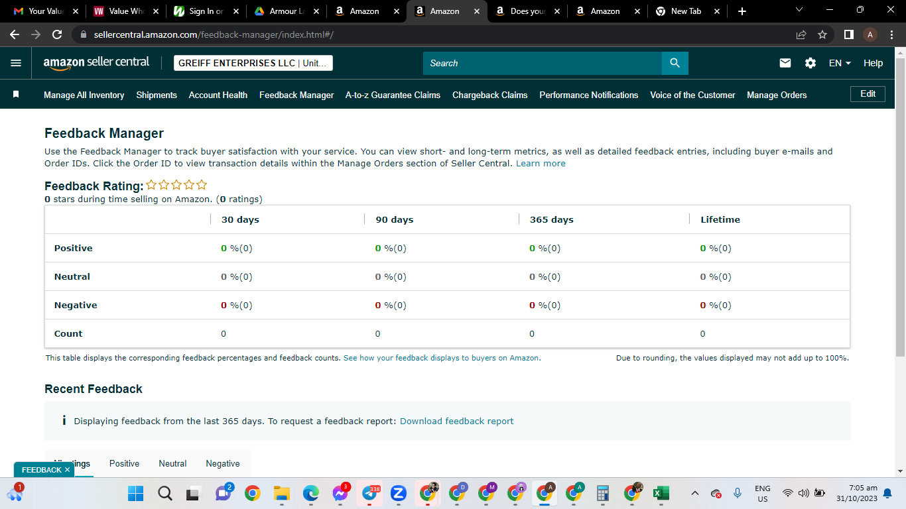The image size is (906, 509).
Task: Go to Shipments
Action: click(x=157, y=95)
